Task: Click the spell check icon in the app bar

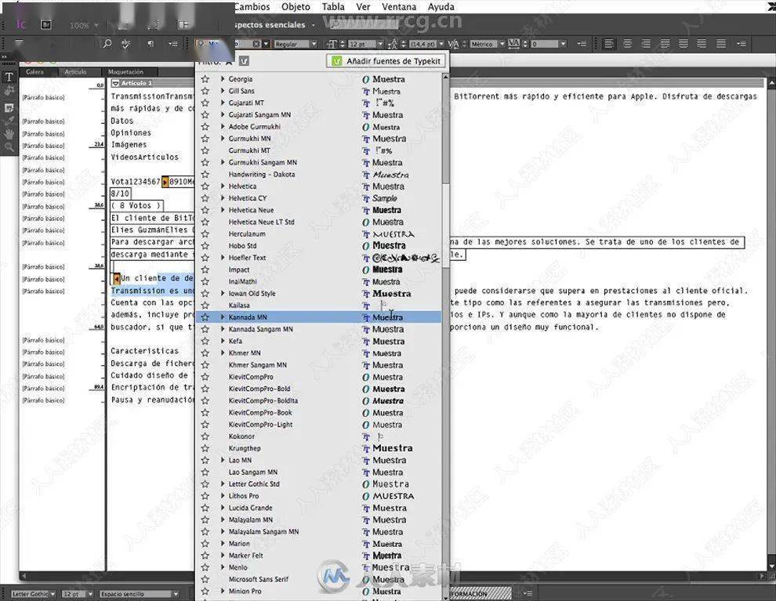Action: tap(125, 44)
